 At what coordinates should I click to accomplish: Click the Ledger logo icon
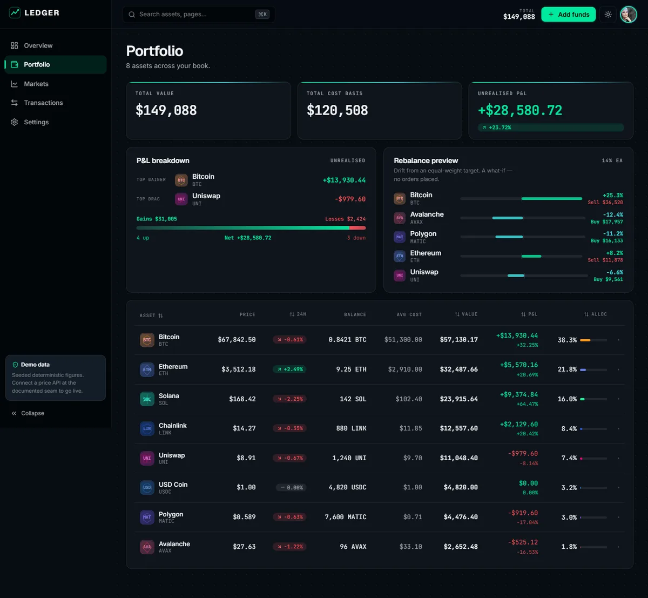pyautogui.click(x=15, y=12)
